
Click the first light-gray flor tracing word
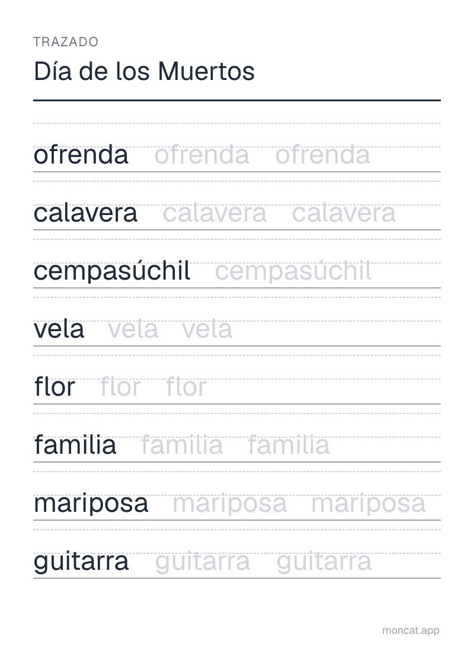coord(120,387)
